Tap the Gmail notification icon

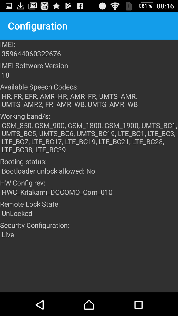tap(32, 6)
